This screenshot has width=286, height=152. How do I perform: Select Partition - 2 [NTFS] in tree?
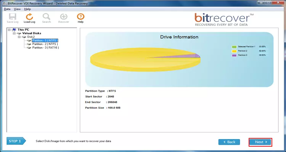[45, 44]
